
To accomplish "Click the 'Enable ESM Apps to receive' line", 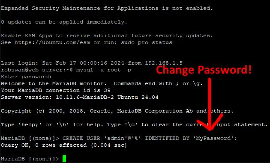I will pos(107,36).
